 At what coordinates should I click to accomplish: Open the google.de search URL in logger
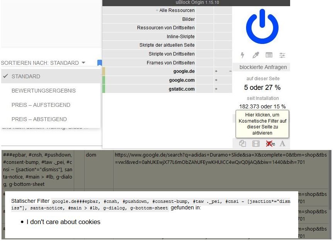point(221,158)
